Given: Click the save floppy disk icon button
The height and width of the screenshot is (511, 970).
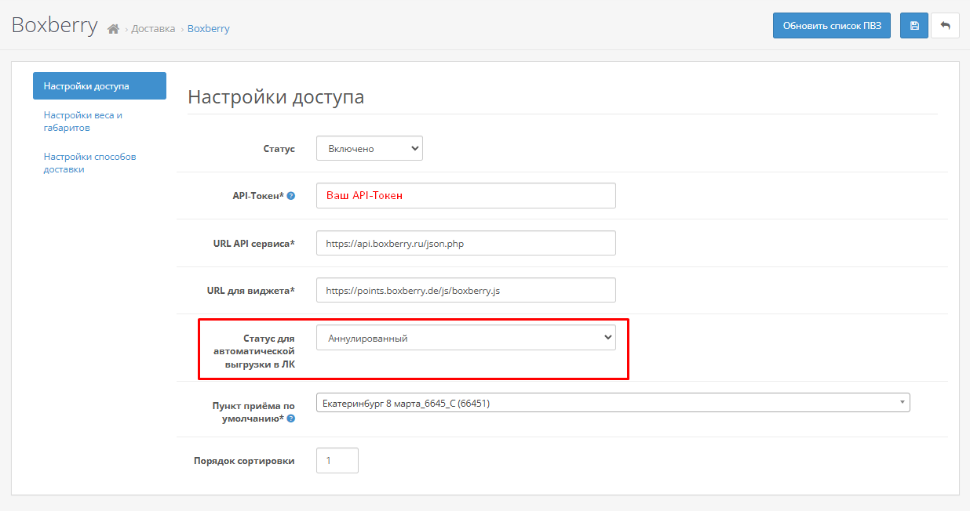Looking at the screenshot, I should click(x=914, y=25).
